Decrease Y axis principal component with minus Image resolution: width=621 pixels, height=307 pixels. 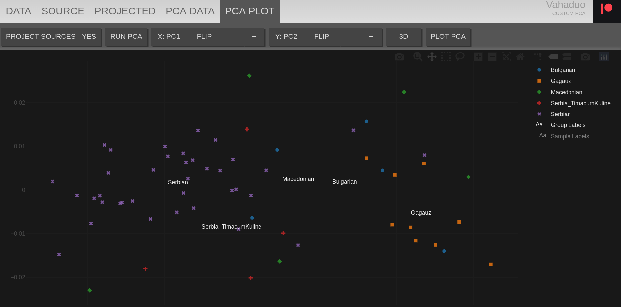coord(350,37)
